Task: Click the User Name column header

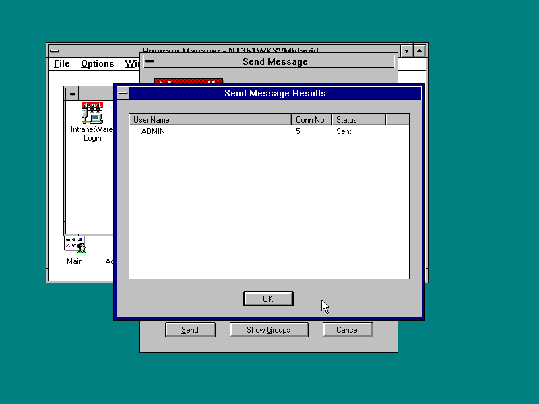Action: point(210,120)
